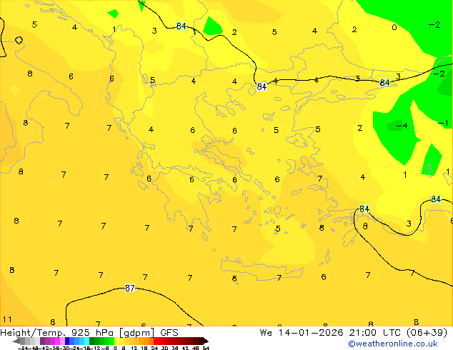The height and width of the screenshot is (350, 453).
Task: Click the '24' label under the legend
Action: click(x=154, y=348)
